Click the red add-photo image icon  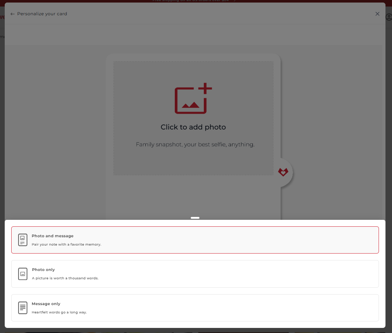193,99
